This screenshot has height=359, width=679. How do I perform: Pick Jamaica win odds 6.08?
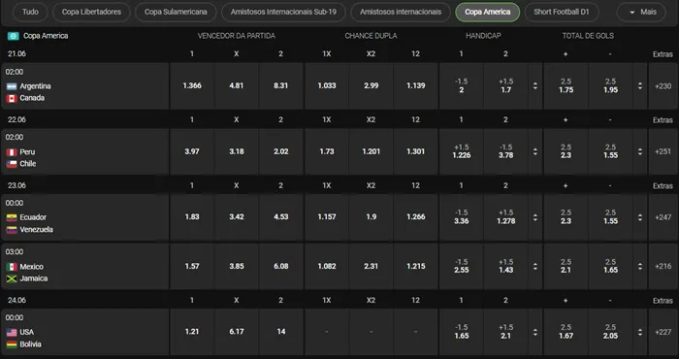point(281,266)
